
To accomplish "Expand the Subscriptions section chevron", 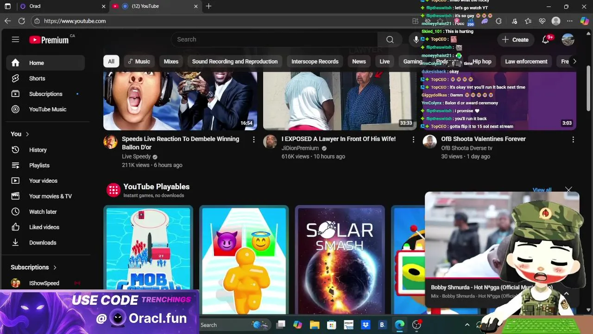I will pyautogui.click(x=55, y=267).
